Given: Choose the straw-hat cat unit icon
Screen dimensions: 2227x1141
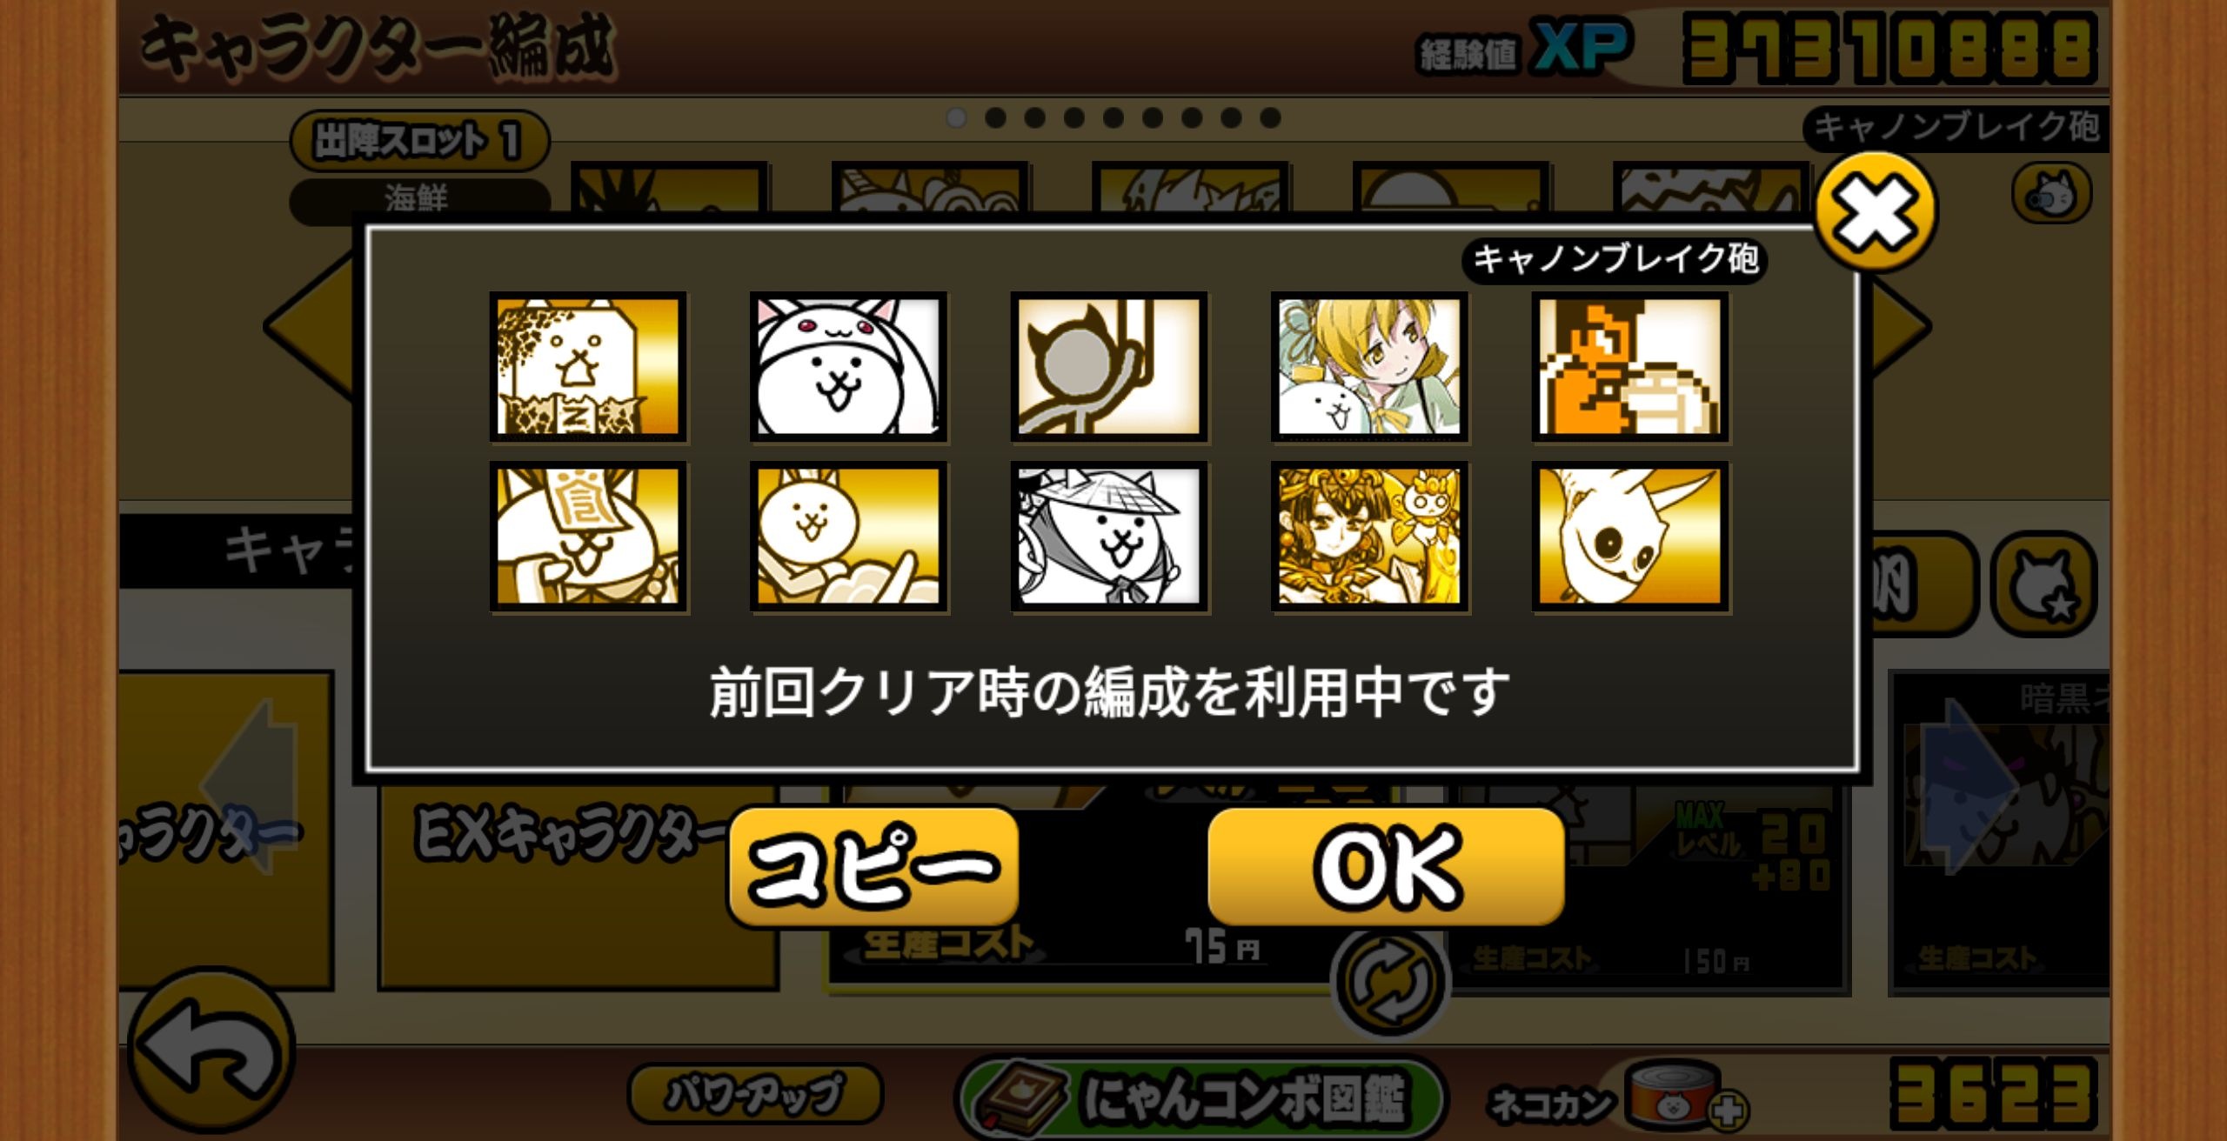Looking at the screenshot, I should coord(1109,537).
